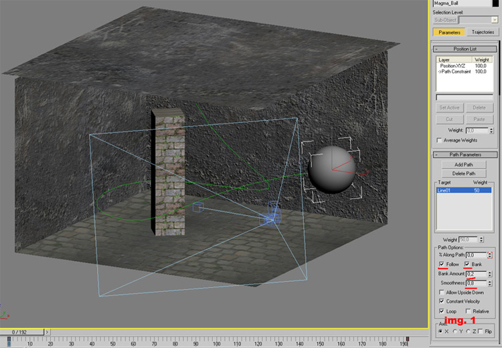Toggle the Constant Velocity option
This screenshot has width=502, height=348.
click(441, 301)
